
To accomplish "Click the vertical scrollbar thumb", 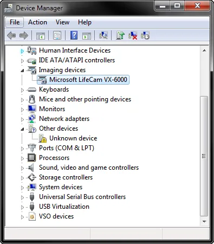I will coord(204,156).
